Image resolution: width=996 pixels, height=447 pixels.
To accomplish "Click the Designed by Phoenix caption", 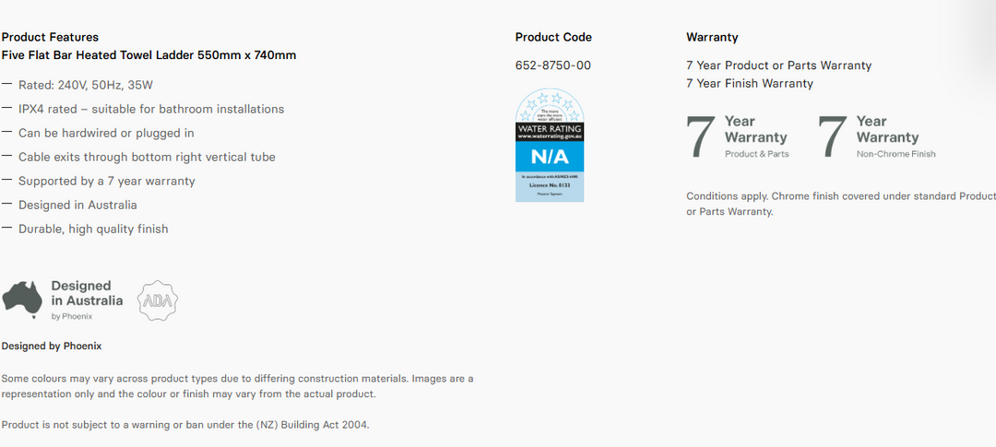I will point(52,346).
